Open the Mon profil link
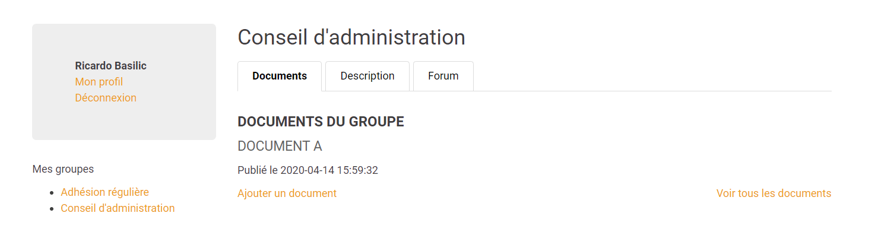The image size is (894, 251). click(99, 82)
